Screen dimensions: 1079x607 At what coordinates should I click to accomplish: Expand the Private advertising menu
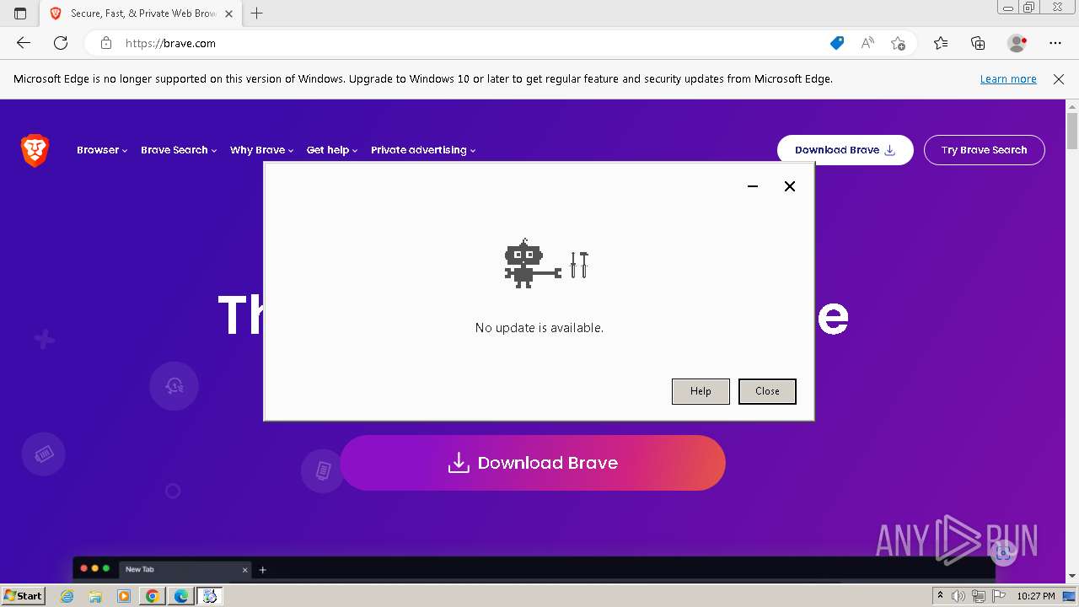coord(423,150)
